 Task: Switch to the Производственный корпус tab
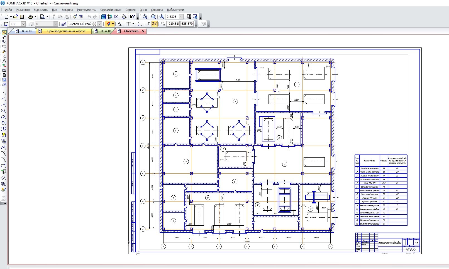(66, 31)
